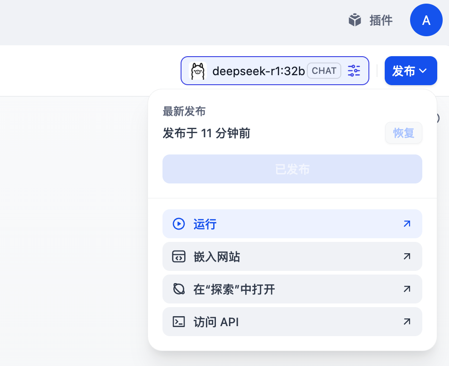449x366 pixels.
Task: Open model parameter sliders icon
Action: (354, 71)
